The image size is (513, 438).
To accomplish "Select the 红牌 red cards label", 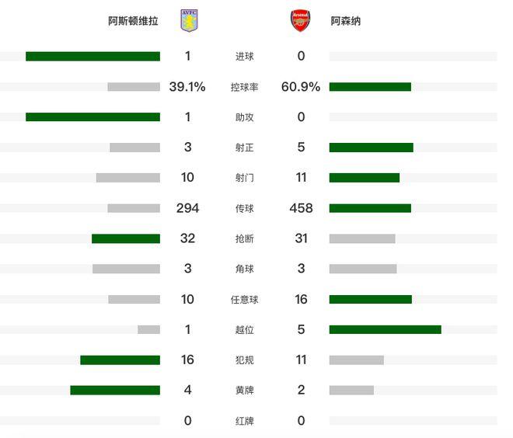I will coord(244,421).
